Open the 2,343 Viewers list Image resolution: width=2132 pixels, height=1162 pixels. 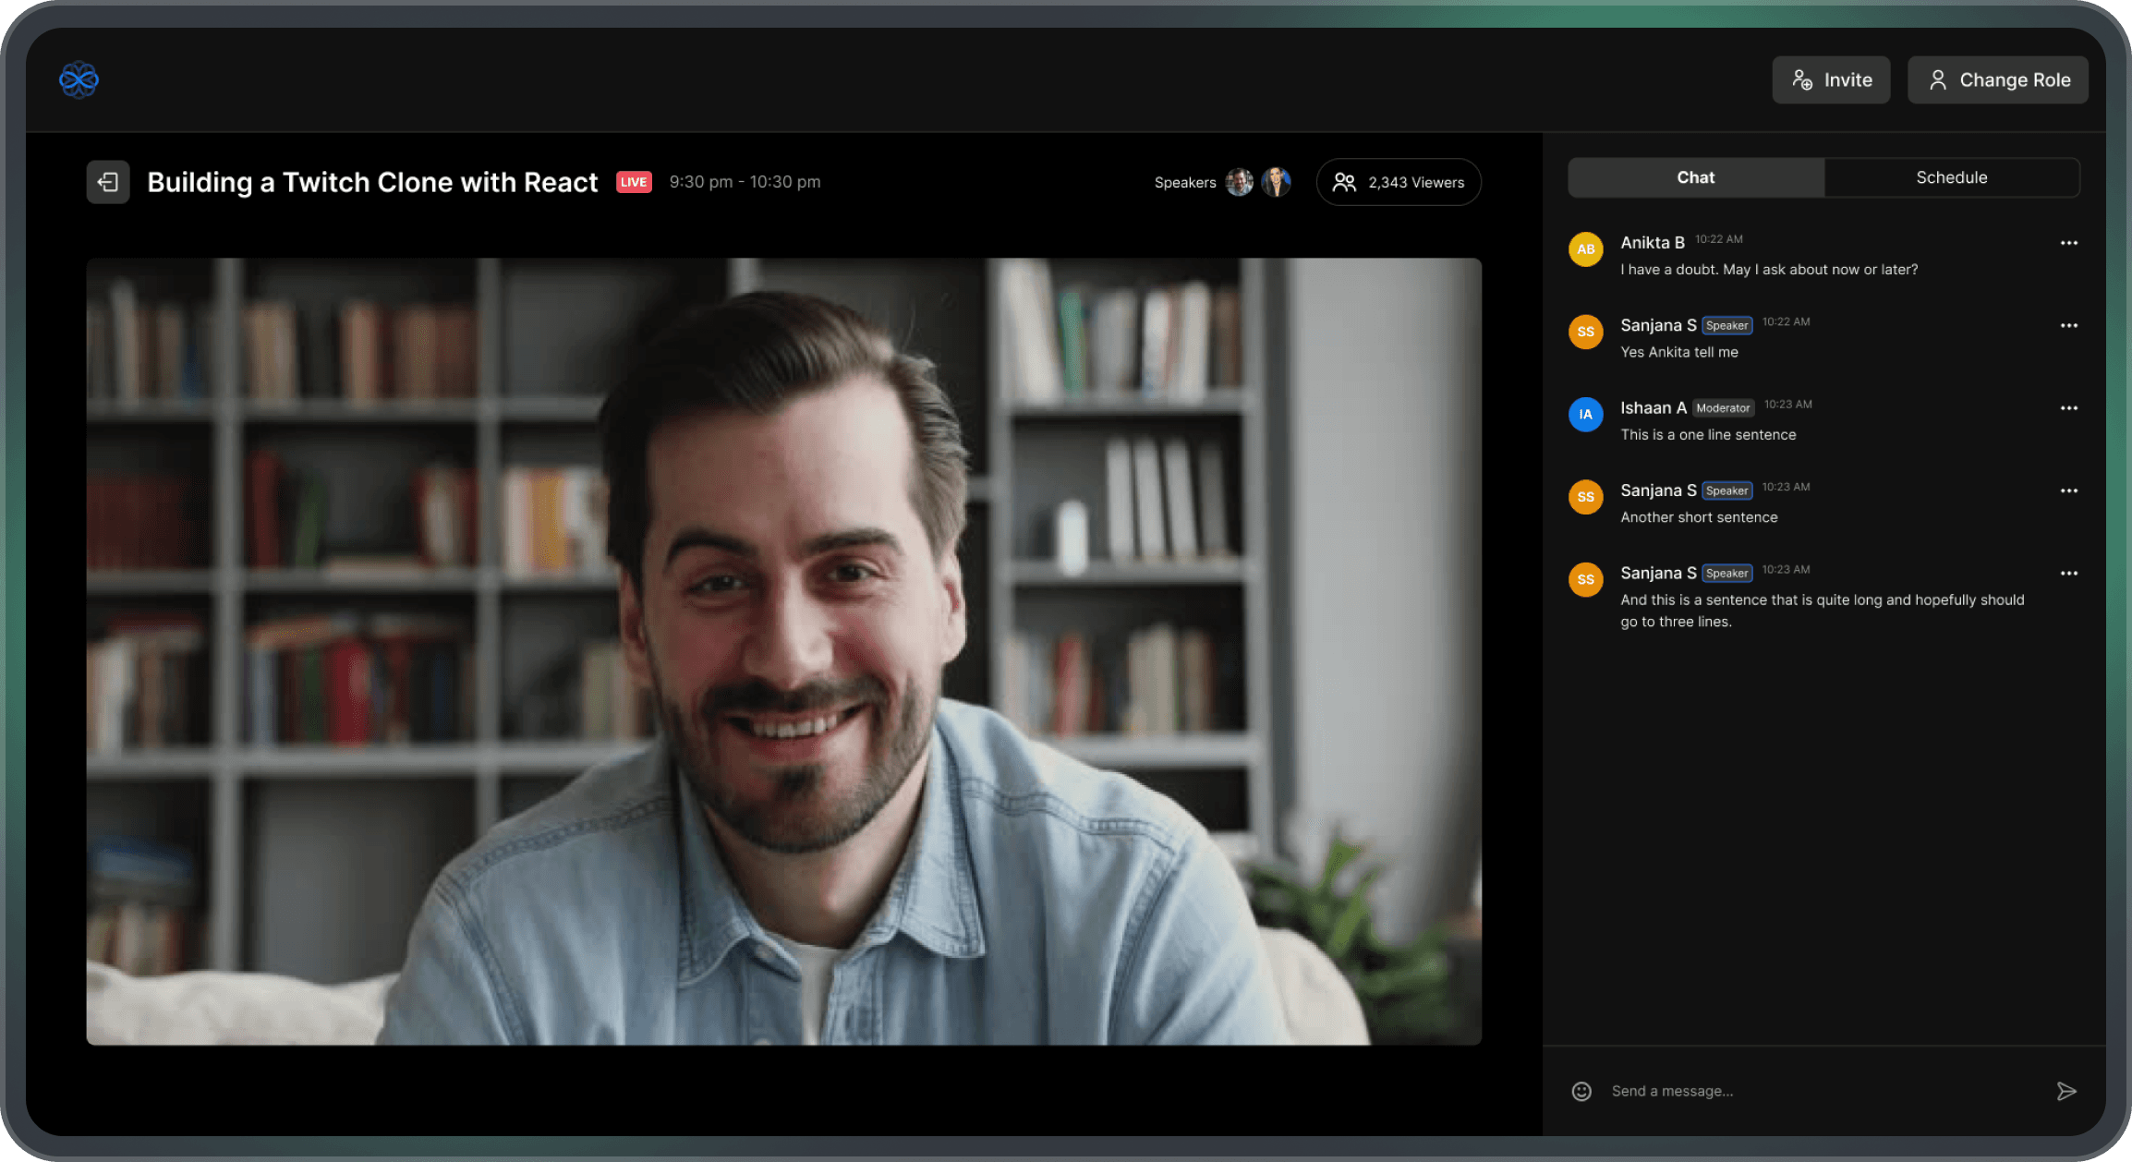pyautogui.click(x=1398, y=182)
